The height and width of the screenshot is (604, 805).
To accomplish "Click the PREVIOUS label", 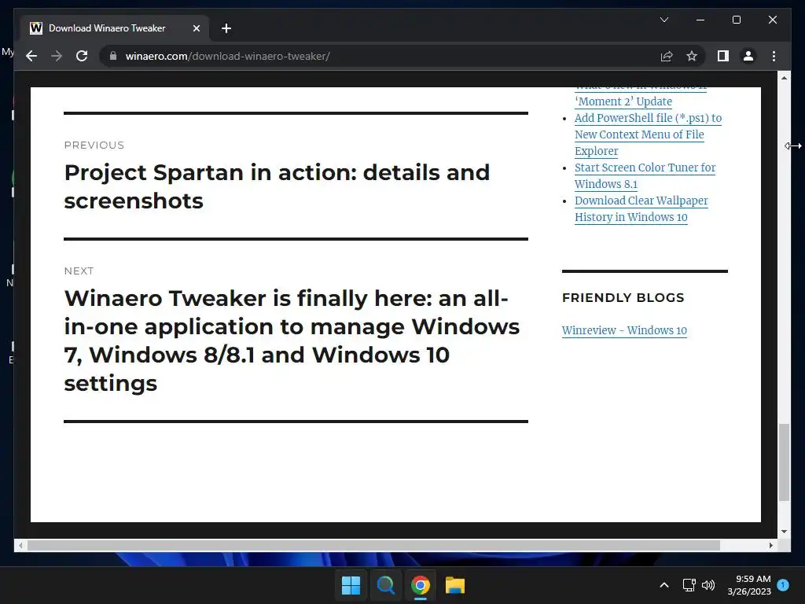I will click(94, 145).
